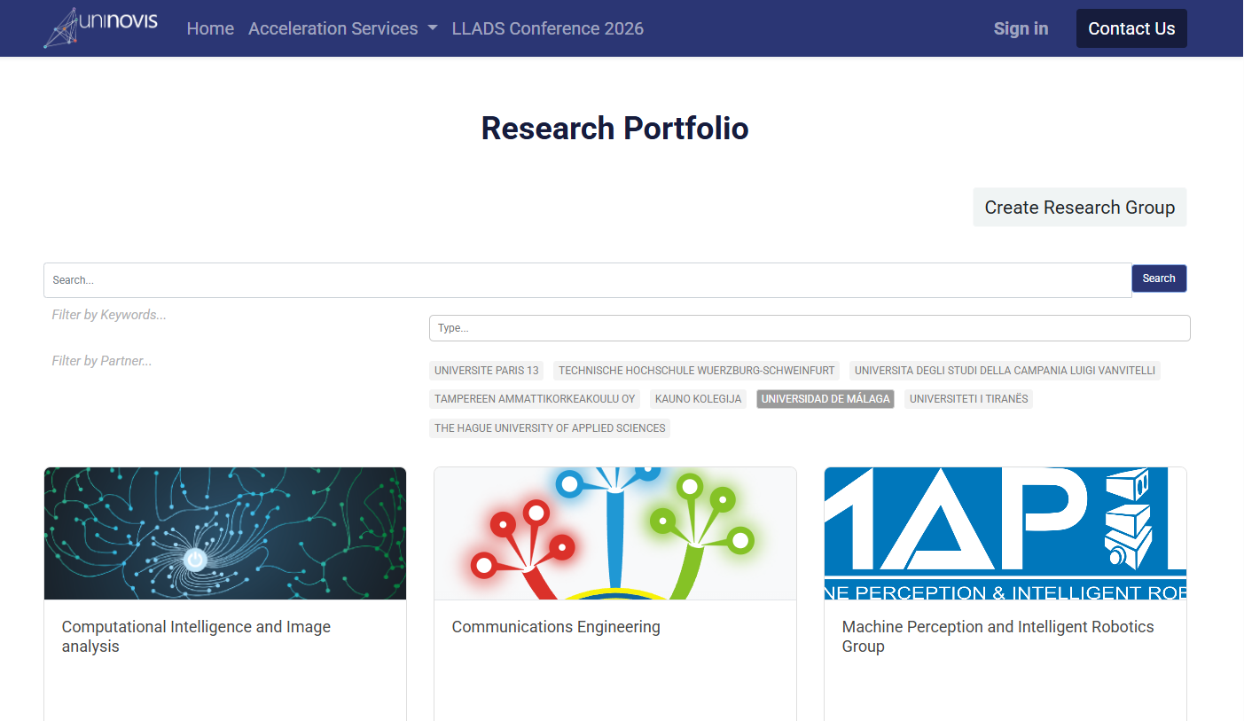Open the Computational Intelligence group thumbnail image
Image resolution: width=1244 pixels, height=721 pixels.
tap(225, 533)
